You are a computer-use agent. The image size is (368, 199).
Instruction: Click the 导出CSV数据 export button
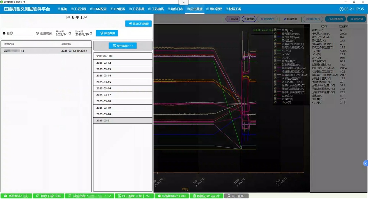pyautogui.click(x=139, y=24)
